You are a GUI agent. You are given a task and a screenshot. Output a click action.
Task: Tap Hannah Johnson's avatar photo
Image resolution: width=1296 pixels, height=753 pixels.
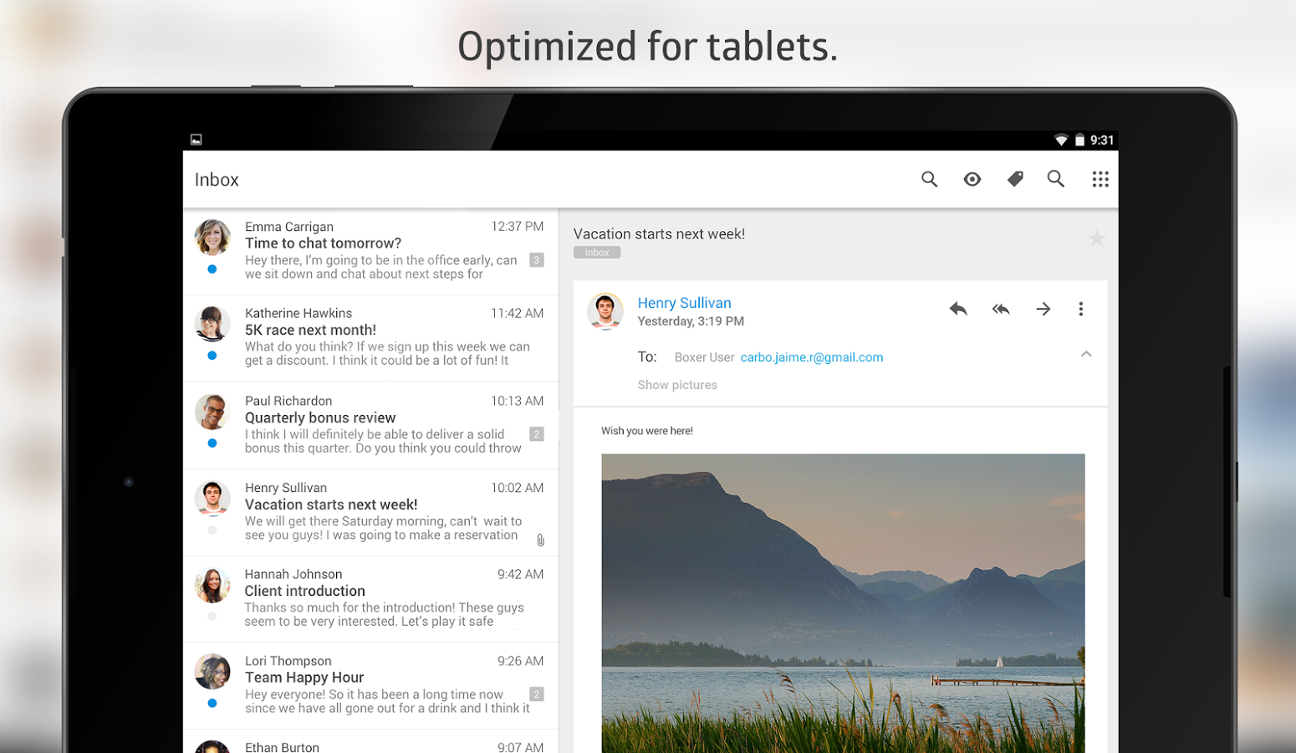tap(212, 585)
